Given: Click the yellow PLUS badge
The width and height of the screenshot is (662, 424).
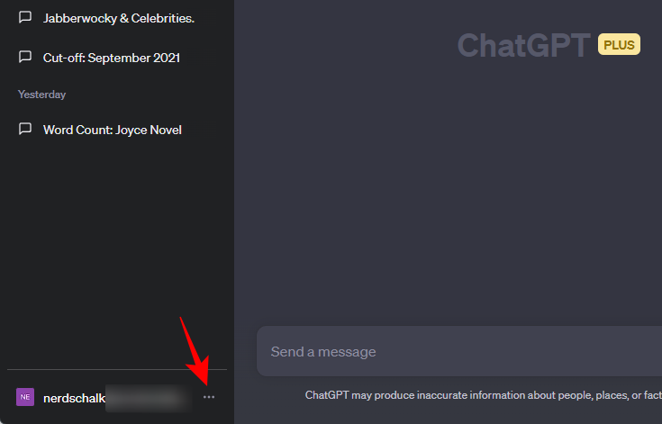Looking at the screenshot, I should click(x=619, y=44).
